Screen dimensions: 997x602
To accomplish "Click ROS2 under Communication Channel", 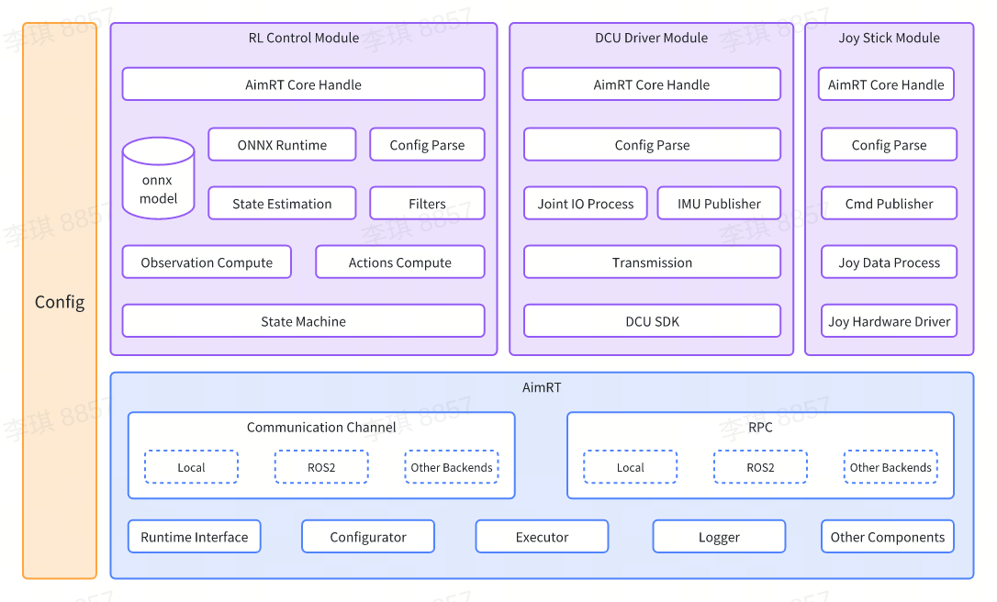I will 321,467.
